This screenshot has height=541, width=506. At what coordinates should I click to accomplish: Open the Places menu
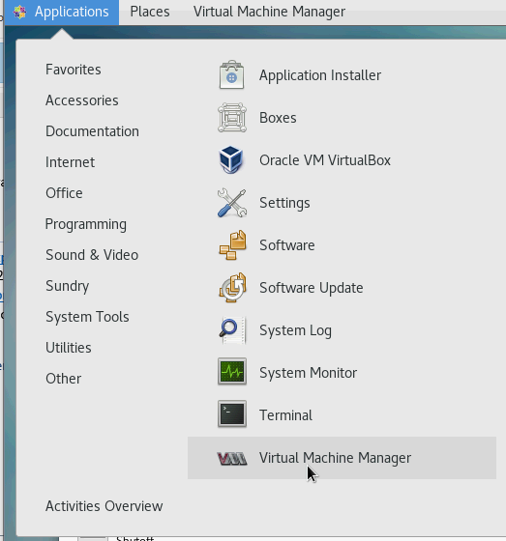[x=150, y=12]
